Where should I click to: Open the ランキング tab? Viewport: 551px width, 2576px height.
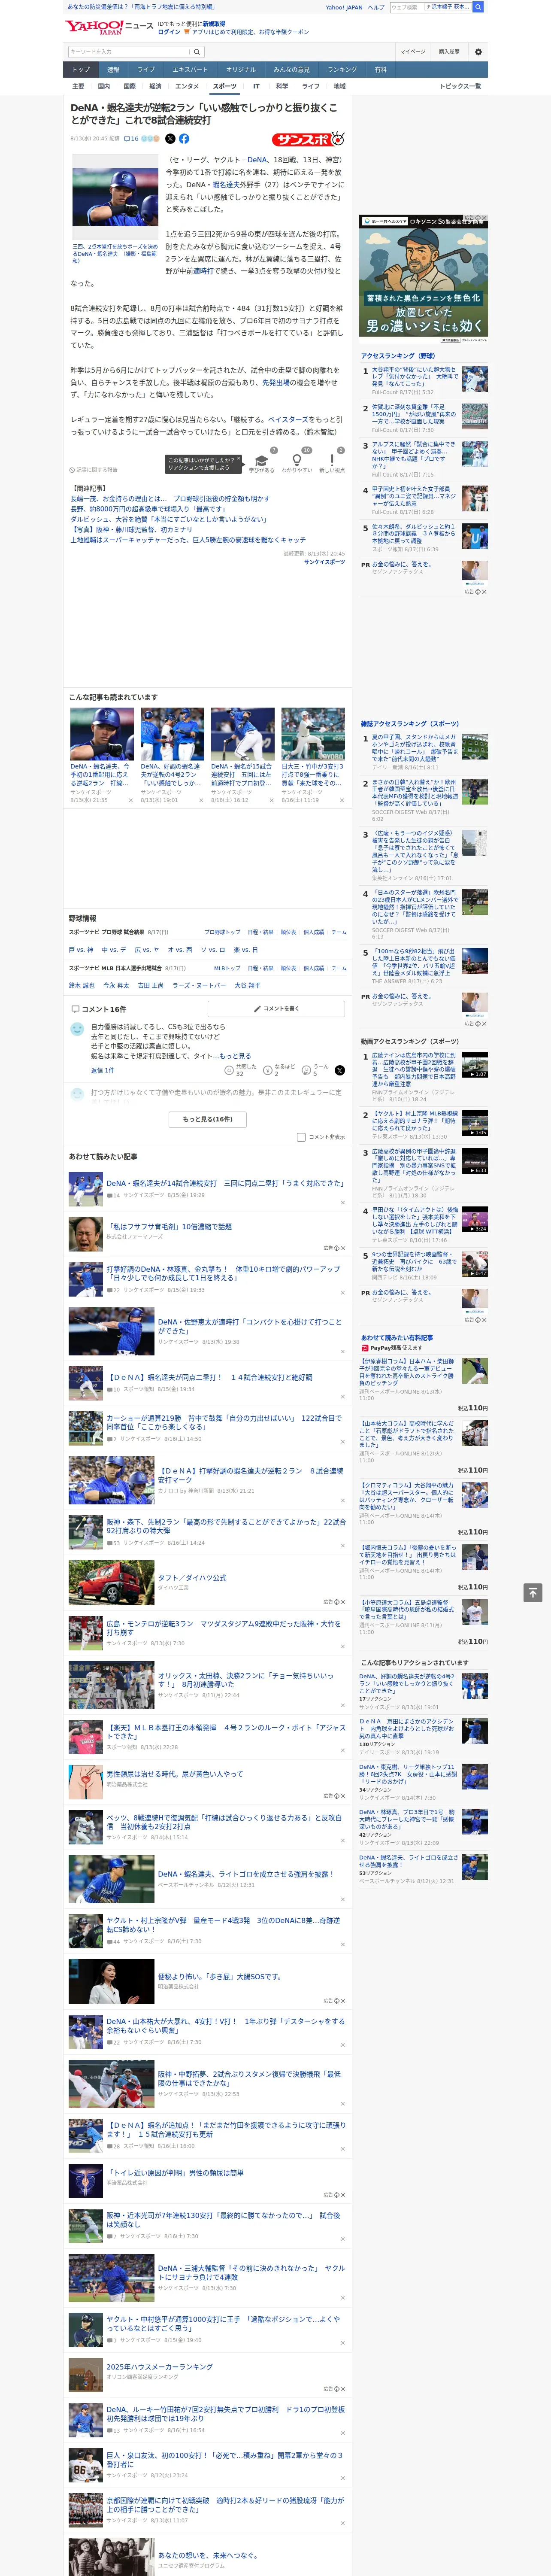(x=342, y=70)
